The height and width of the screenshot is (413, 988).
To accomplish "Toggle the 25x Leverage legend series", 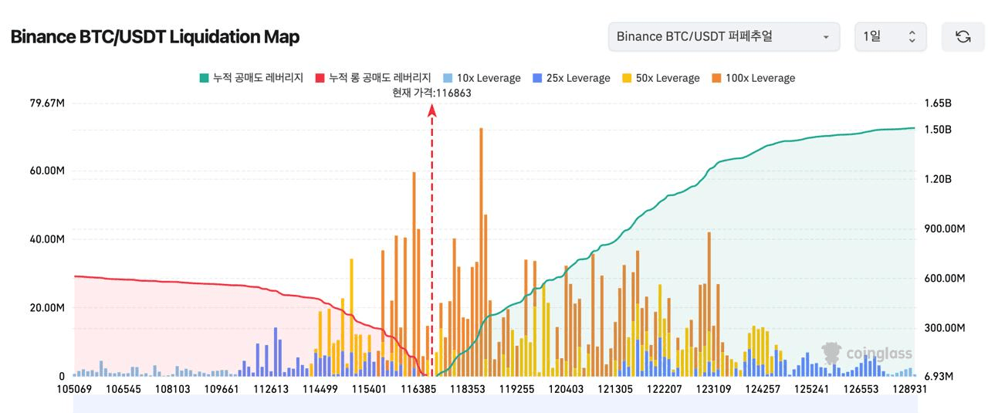I will (571, 78).
